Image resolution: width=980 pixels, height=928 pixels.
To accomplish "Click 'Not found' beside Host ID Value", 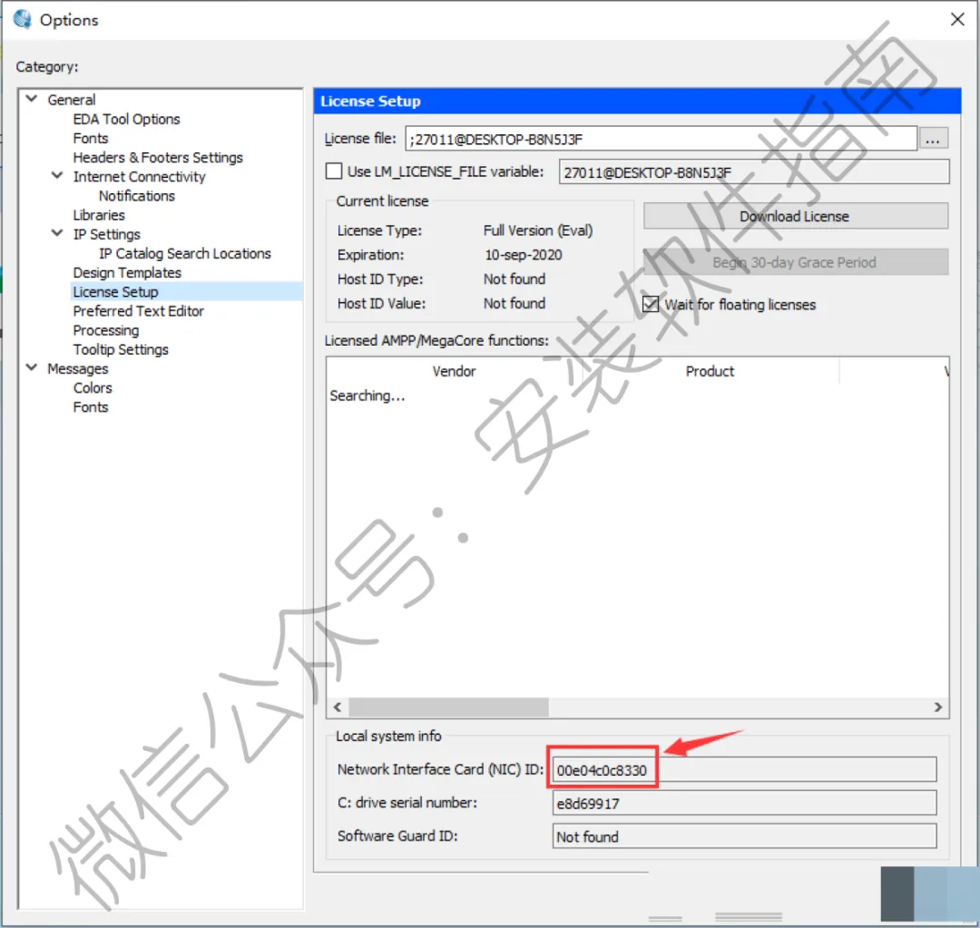I will [514, 304].
